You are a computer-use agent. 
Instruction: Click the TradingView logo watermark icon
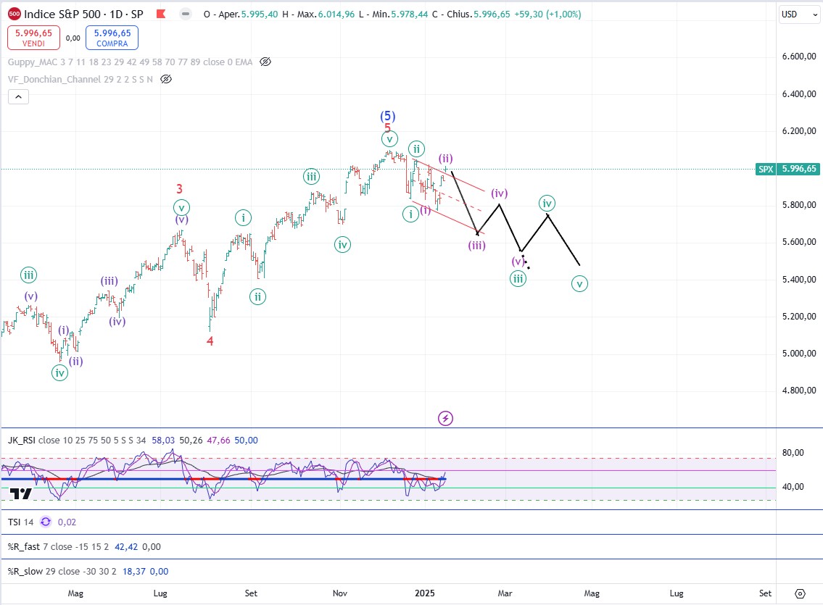click(x=21, y=493)
